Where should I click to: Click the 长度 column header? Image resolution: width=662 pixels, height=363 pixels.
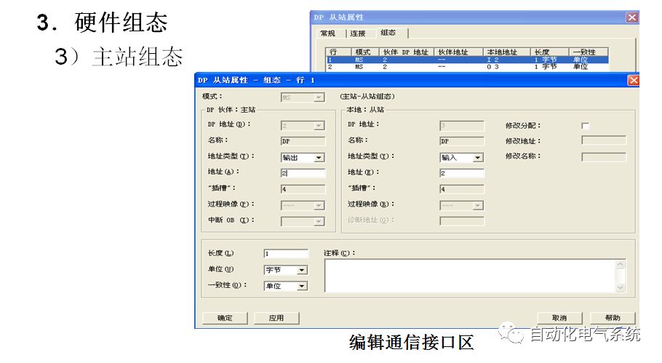[x=549, y=52]
